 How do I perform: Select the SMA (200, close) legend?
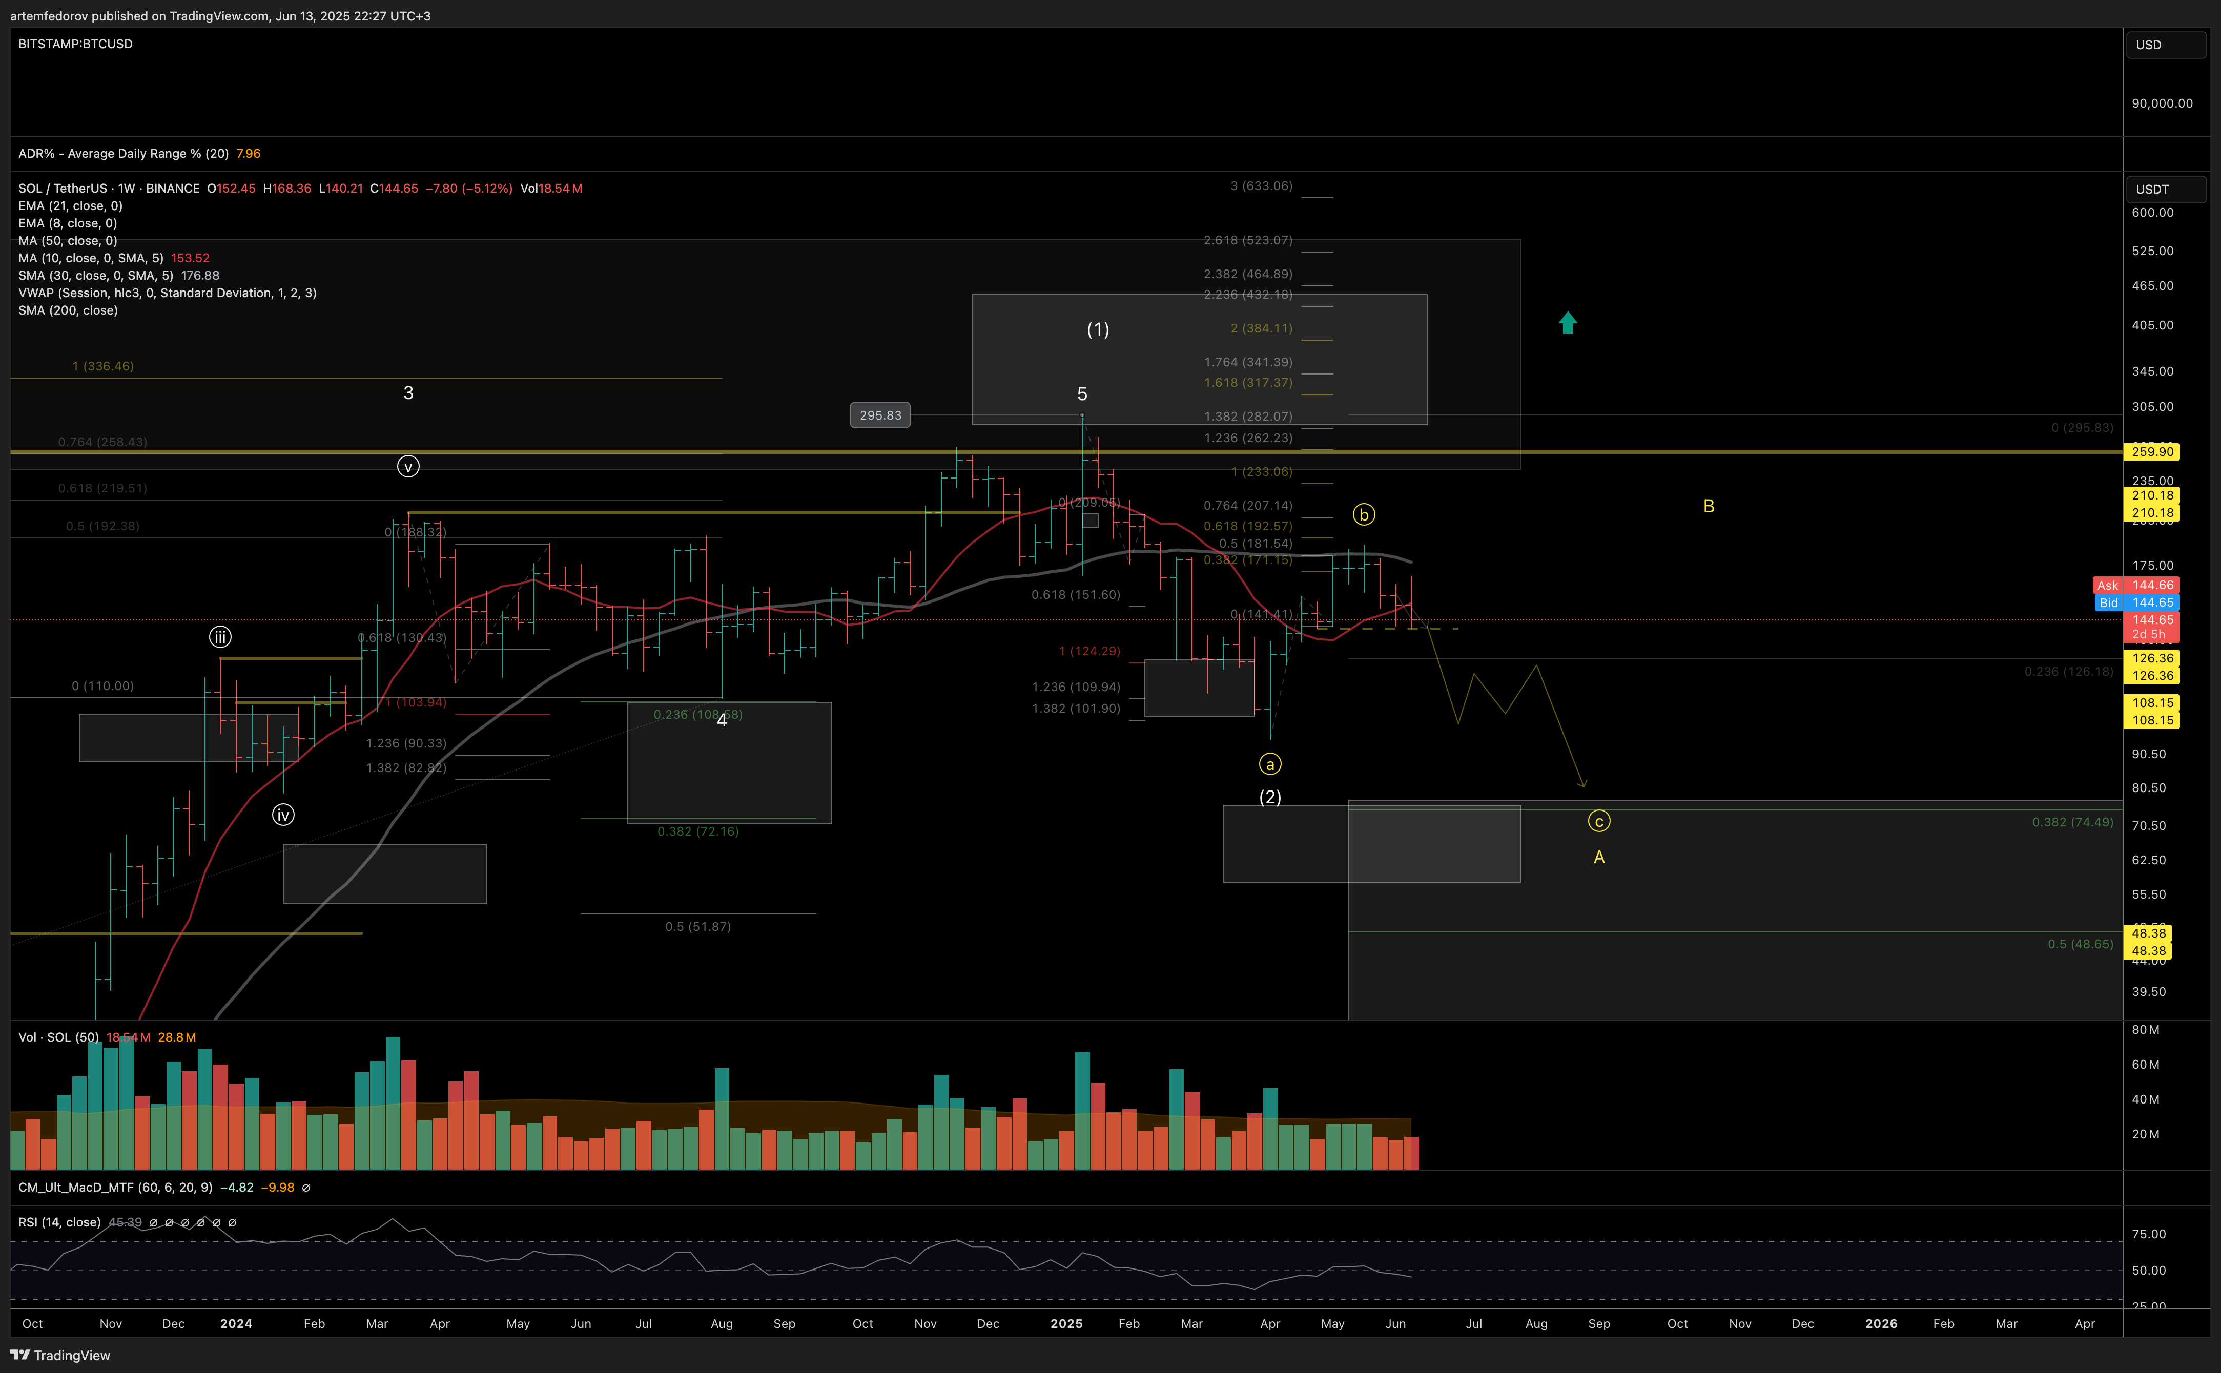[x=68, y=310]
